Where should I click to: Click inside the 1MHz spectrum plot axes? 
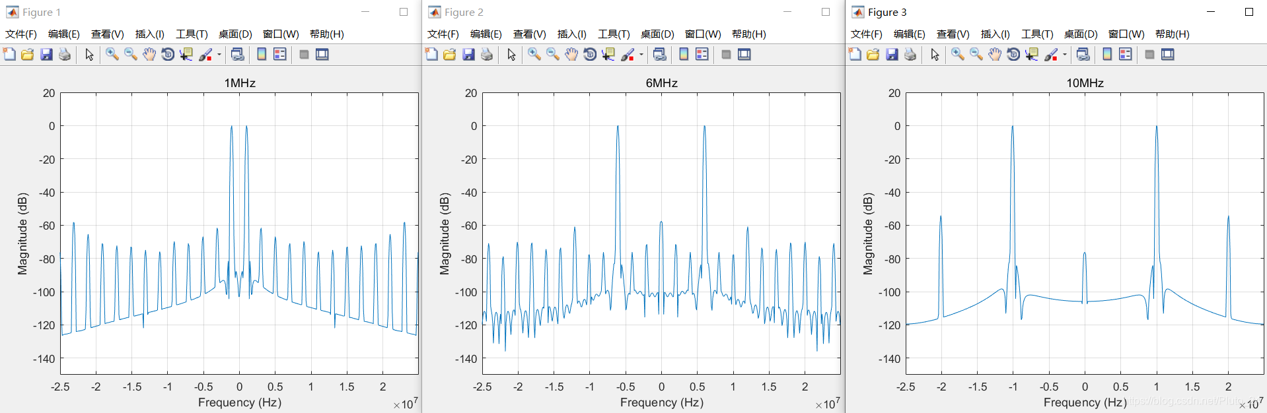239,234
